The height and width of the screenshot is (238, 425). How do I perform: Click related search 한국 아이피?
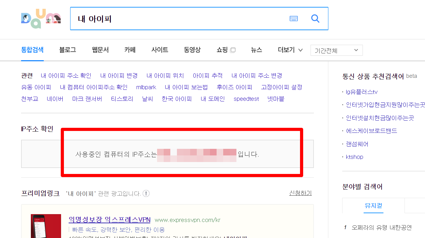pyautogui.click(x=177, y=99)
